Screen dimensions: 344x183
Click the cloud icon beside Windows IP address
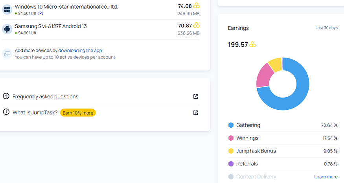click(x=40, y=14)
